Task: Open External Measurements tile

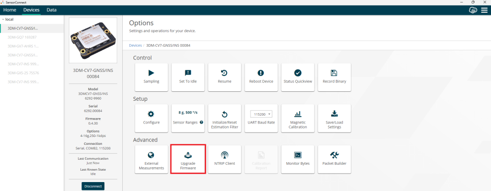Action: 151,159
